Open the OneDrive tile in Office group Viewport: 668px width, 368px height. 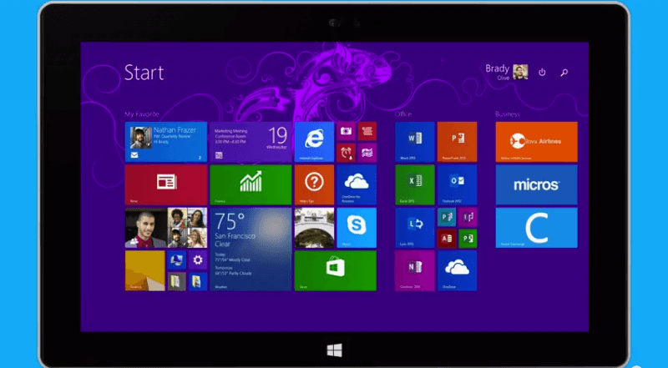click(457, 271)
